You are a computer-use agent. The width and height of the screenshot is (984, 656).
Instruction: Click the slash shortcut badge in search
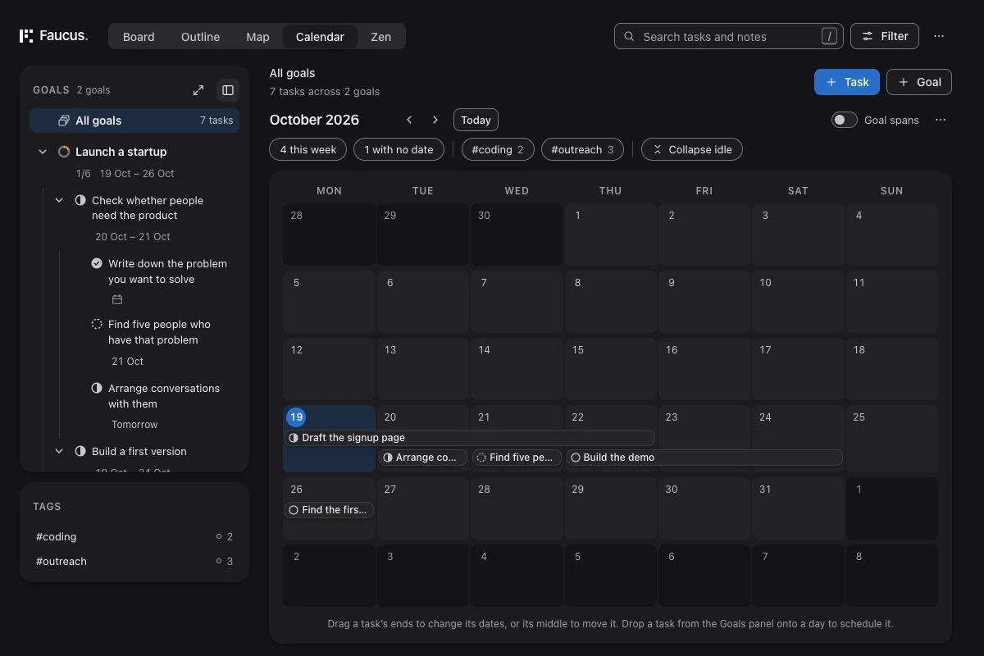coord(830,36)
